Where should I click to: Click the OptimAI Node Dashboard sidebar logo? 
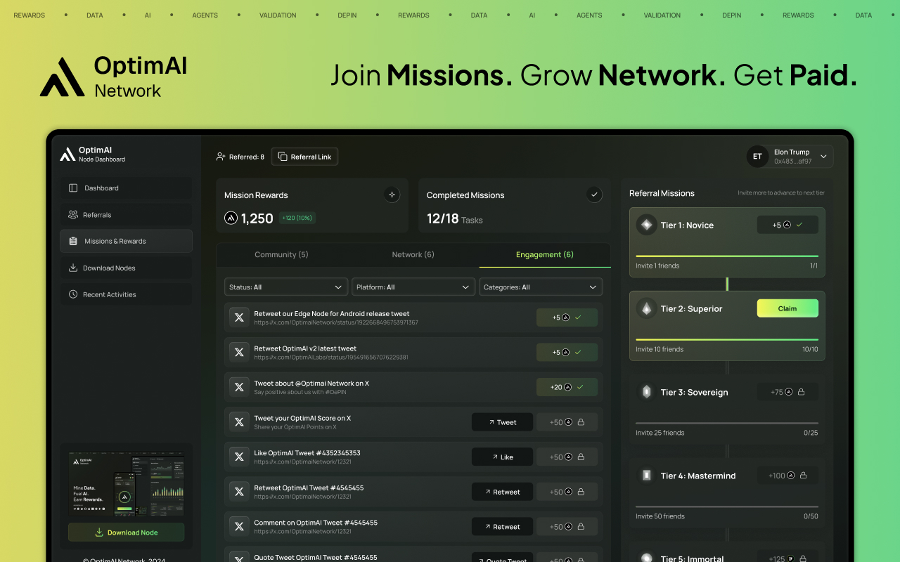[x=92, y=154]
